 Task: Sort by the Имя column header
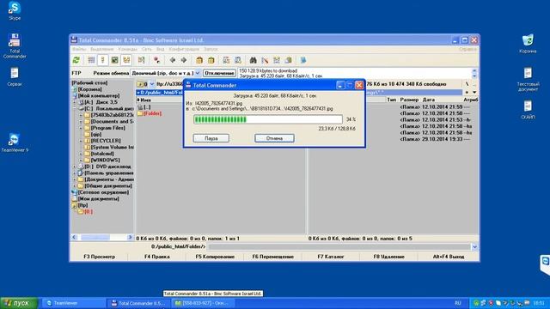coord(144,100)
